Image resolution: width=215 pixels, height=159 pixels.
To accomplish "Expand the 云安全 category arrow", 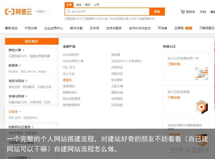I will 20,112.
